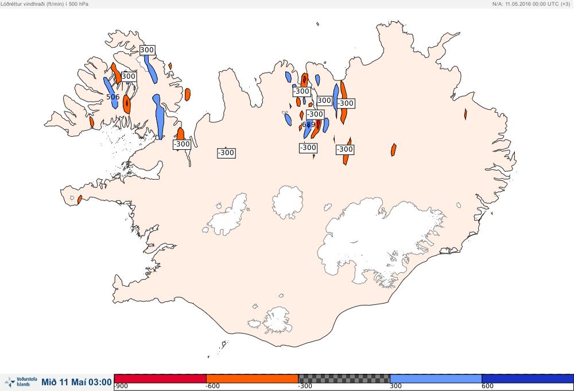Select the light blue 300 to 600 legend swatch
Image resolution: width=574 pixels, height=391 pixels.
click(x=436, y=378)
